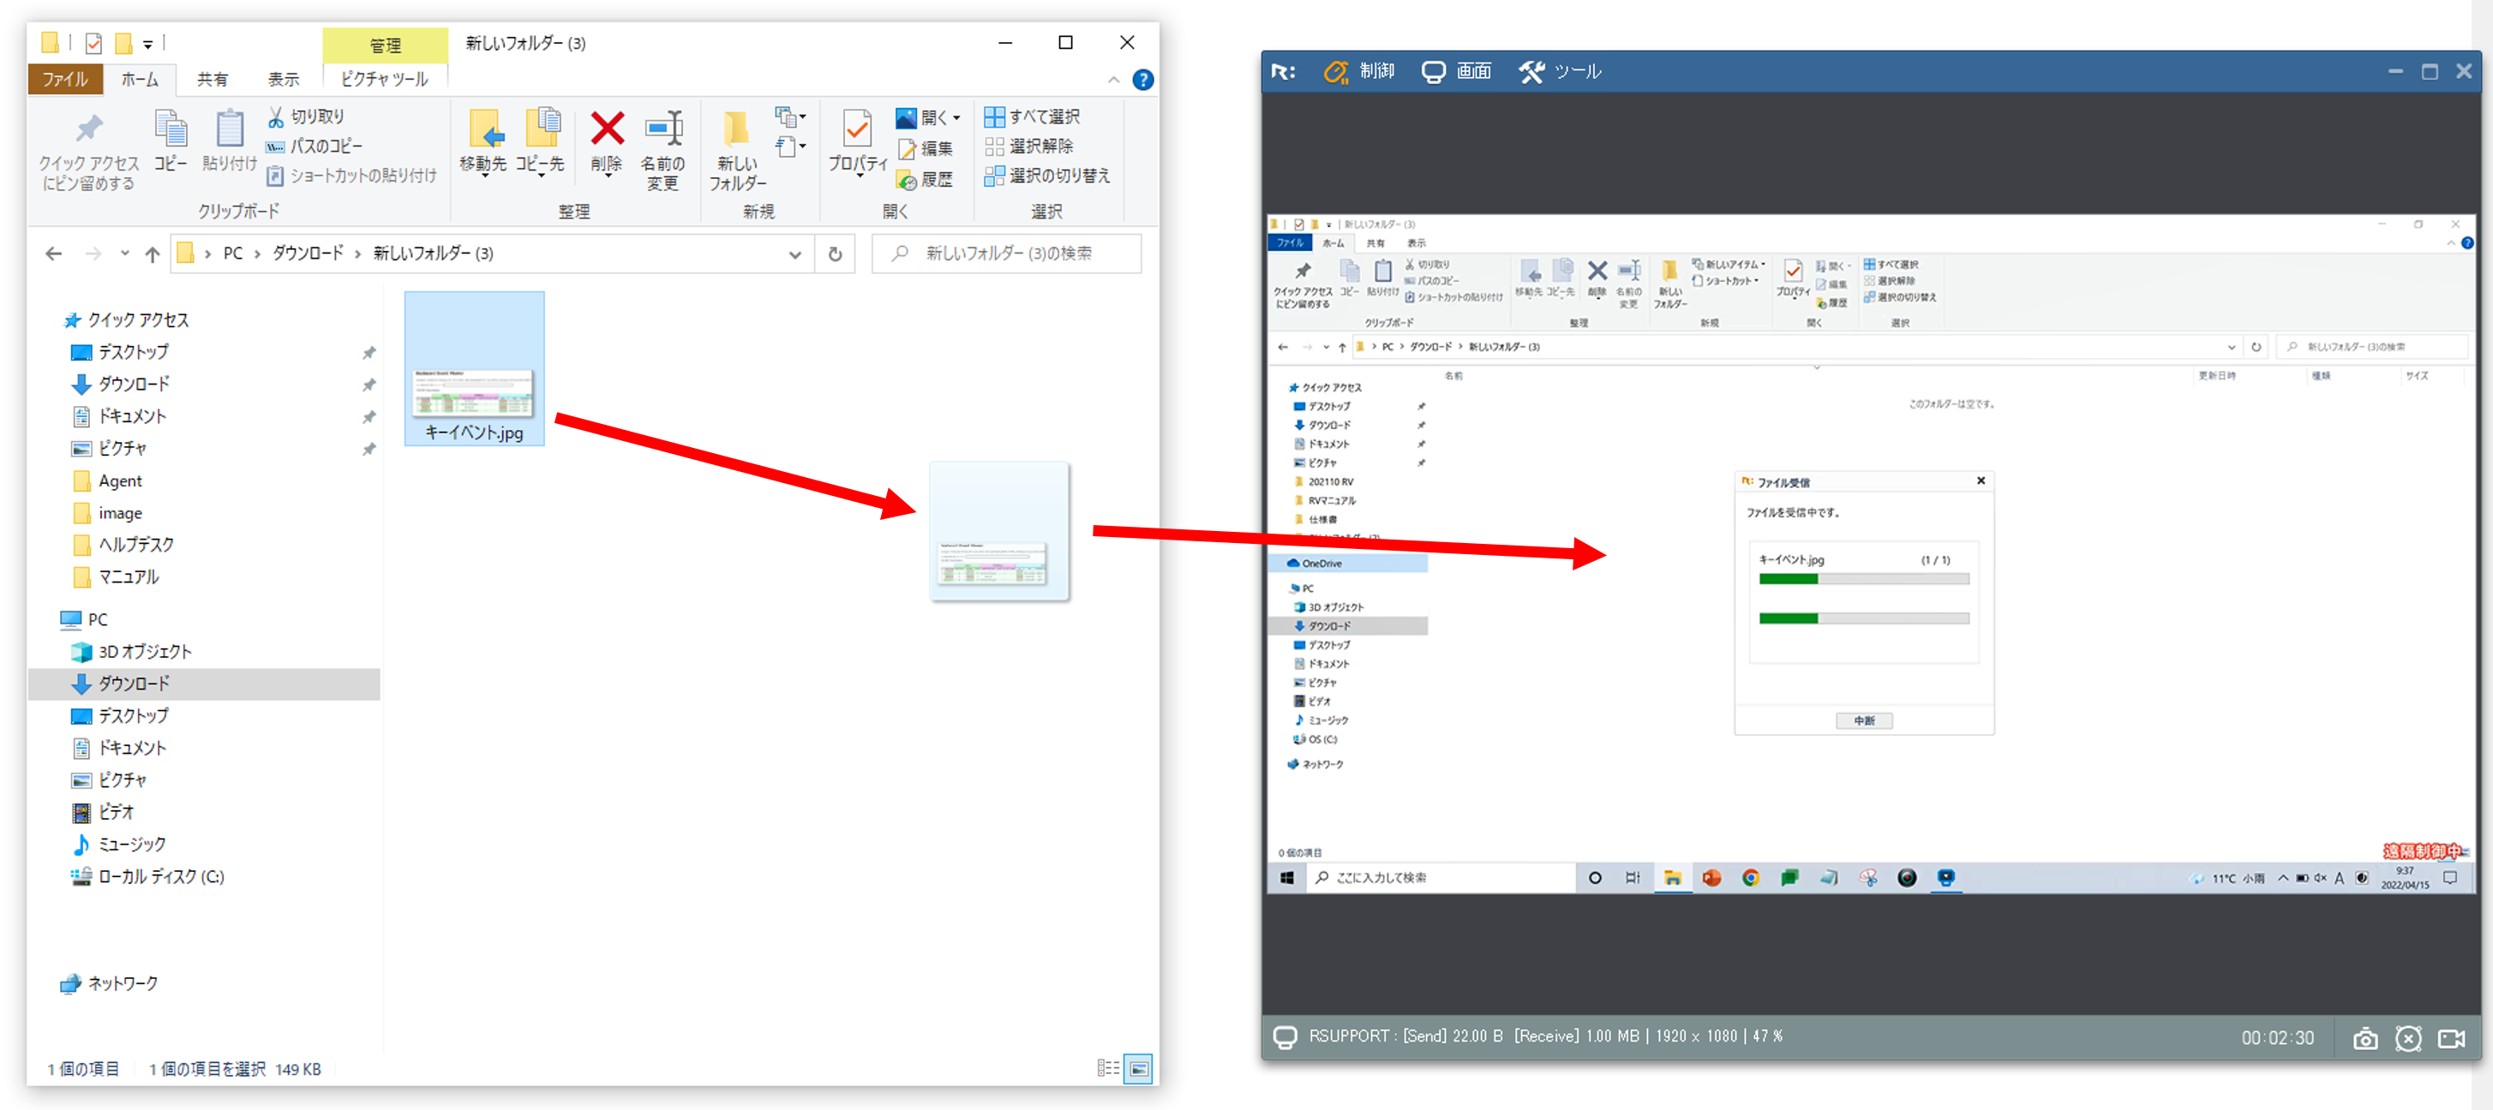Open the ピクチャ ツール tab
2493x1110 pixels.
tap(385, 80)
